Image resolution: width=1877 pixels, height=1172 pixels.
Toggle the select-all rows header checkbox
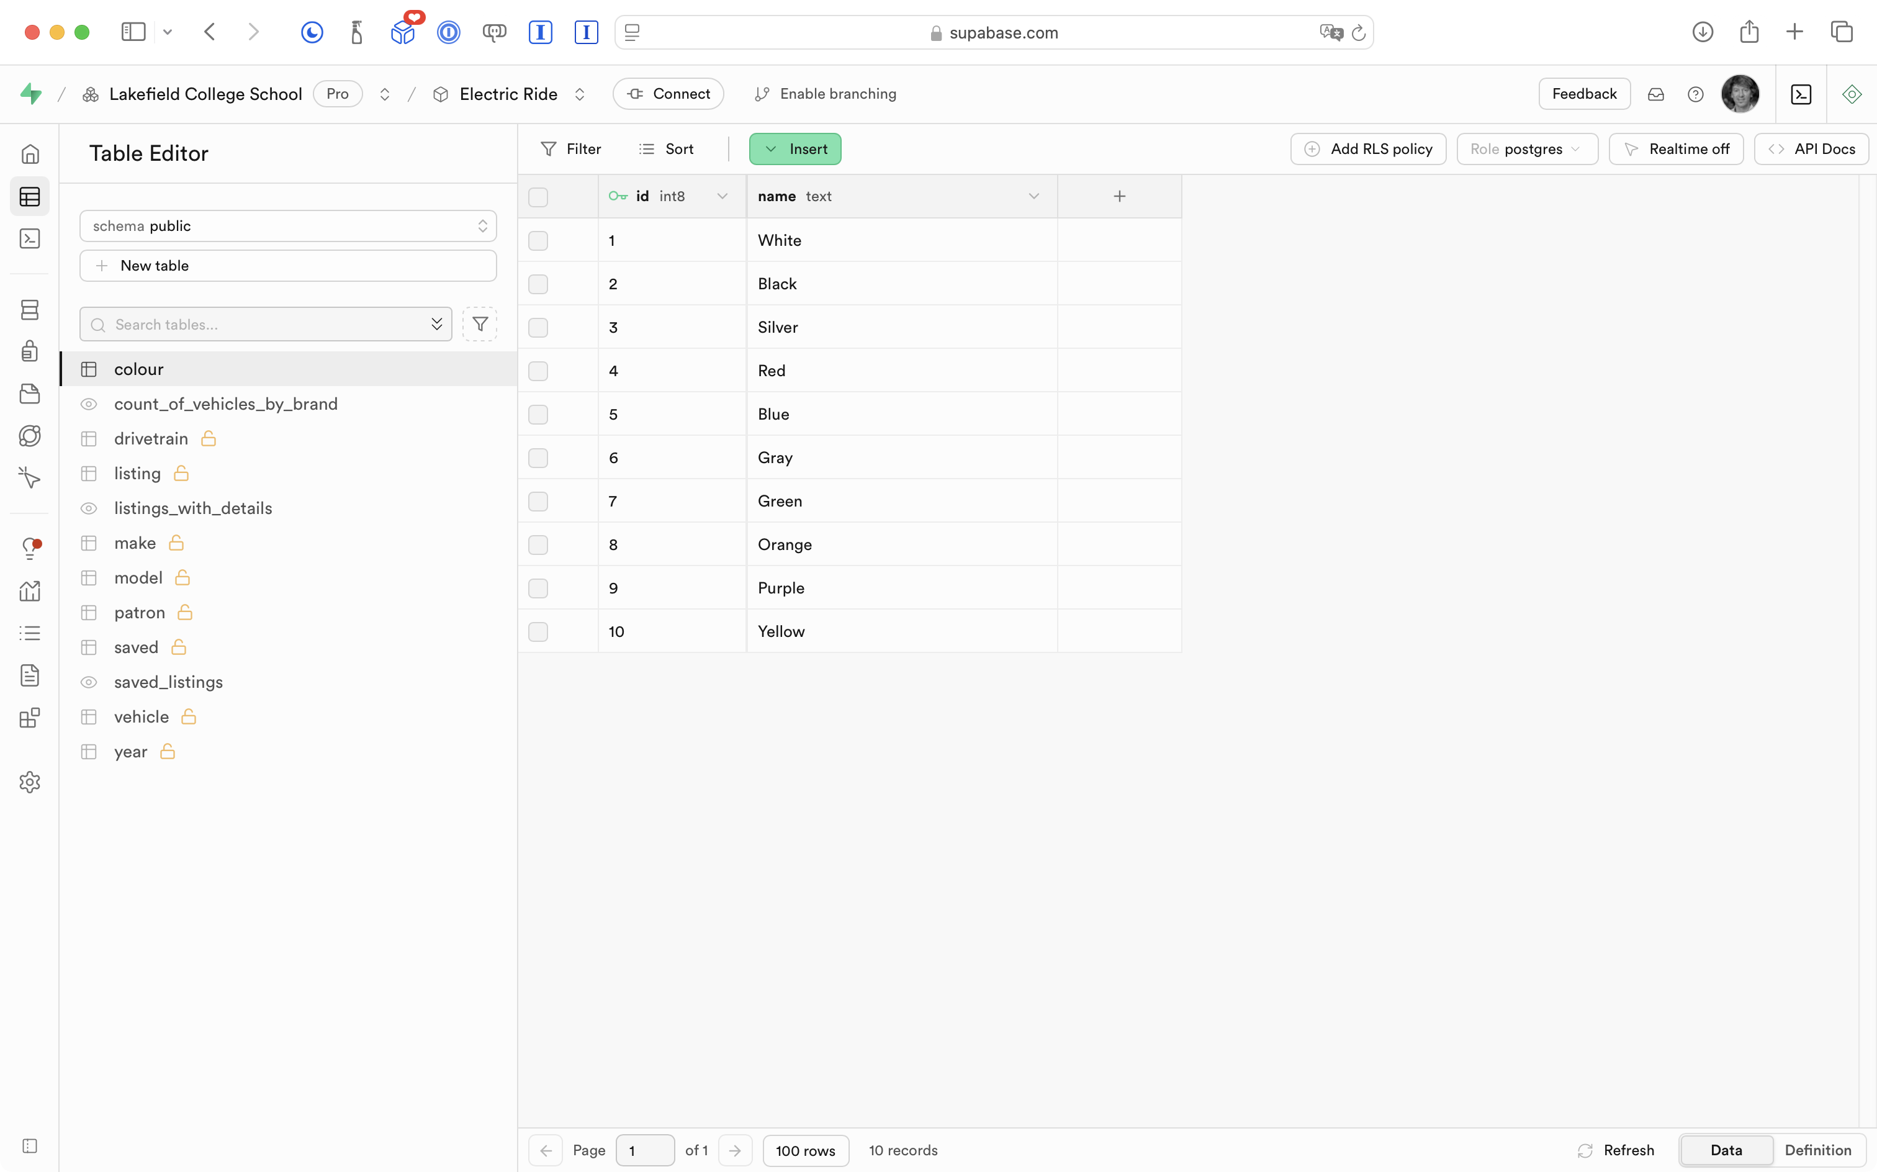[538, 197]
